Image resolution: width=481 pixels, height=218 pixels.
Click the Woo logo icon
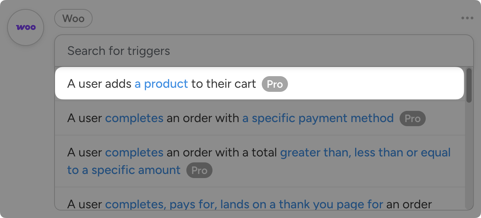(x=26, y=28)
